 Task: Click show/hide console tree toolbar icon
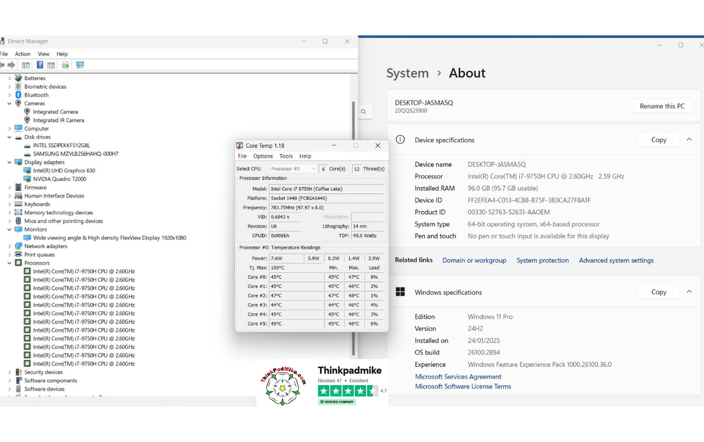(26, 65)
